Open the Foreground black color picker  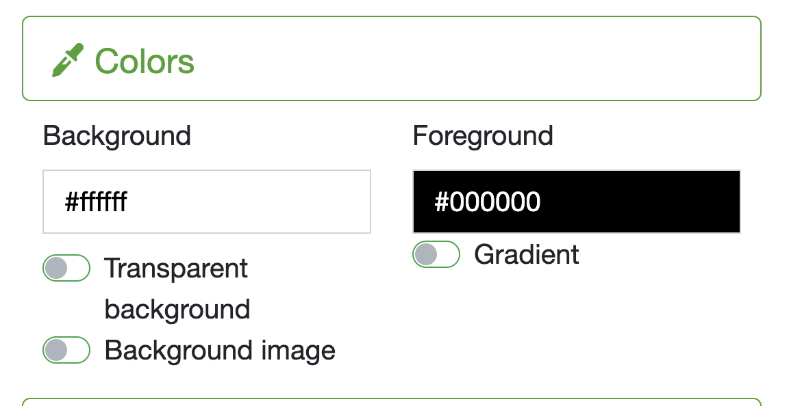[x=577, y=202]
